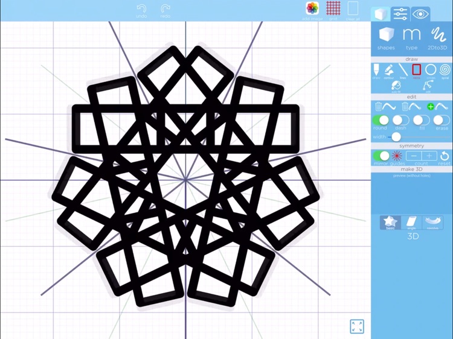Select the auto fill tool

[396, 86]
